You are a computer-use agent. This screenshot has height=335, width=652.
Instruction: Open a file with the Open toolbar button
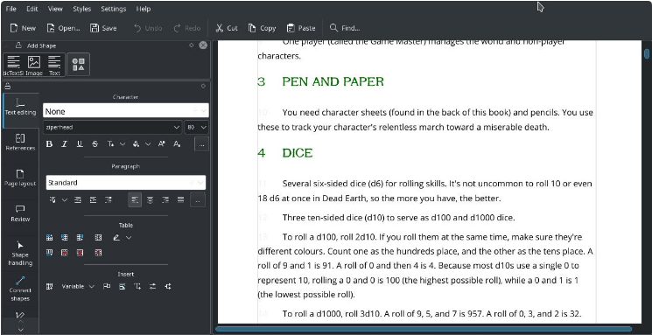(63, 28)
